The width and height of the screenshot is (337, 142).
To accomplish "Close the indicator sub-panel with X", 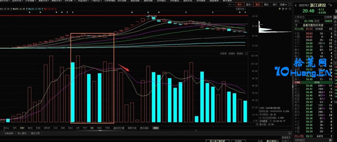I will [247, 53].
